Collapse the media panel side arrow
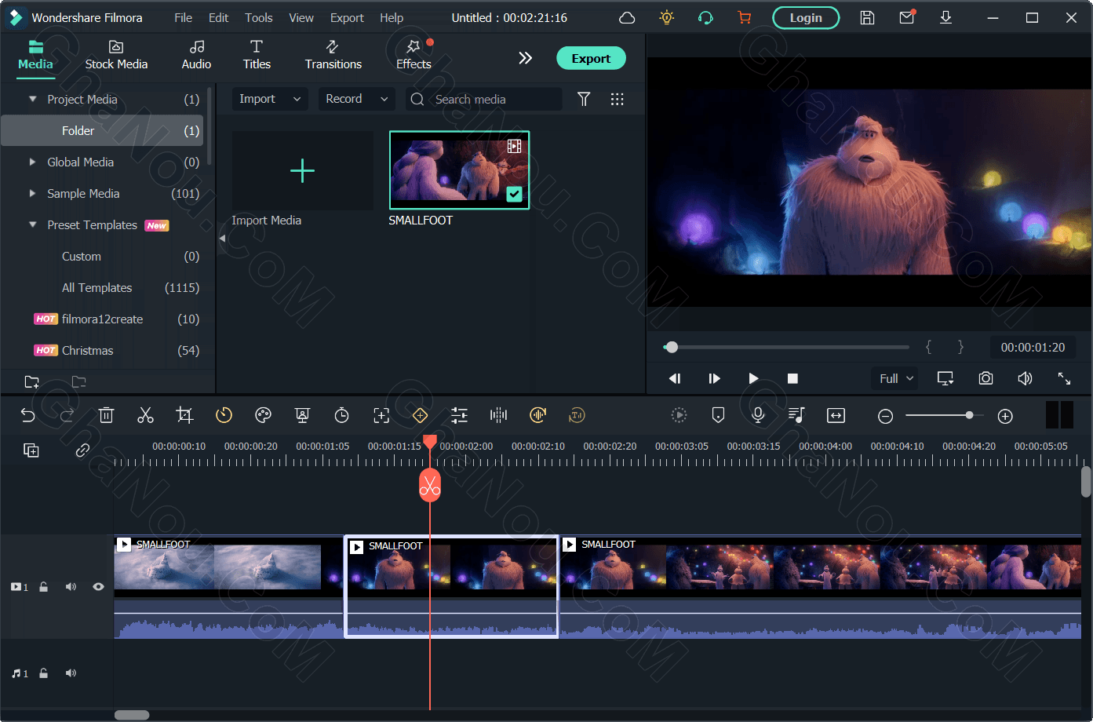The width and height of the screenshot is (1093, 722). (x=222, y=239)
